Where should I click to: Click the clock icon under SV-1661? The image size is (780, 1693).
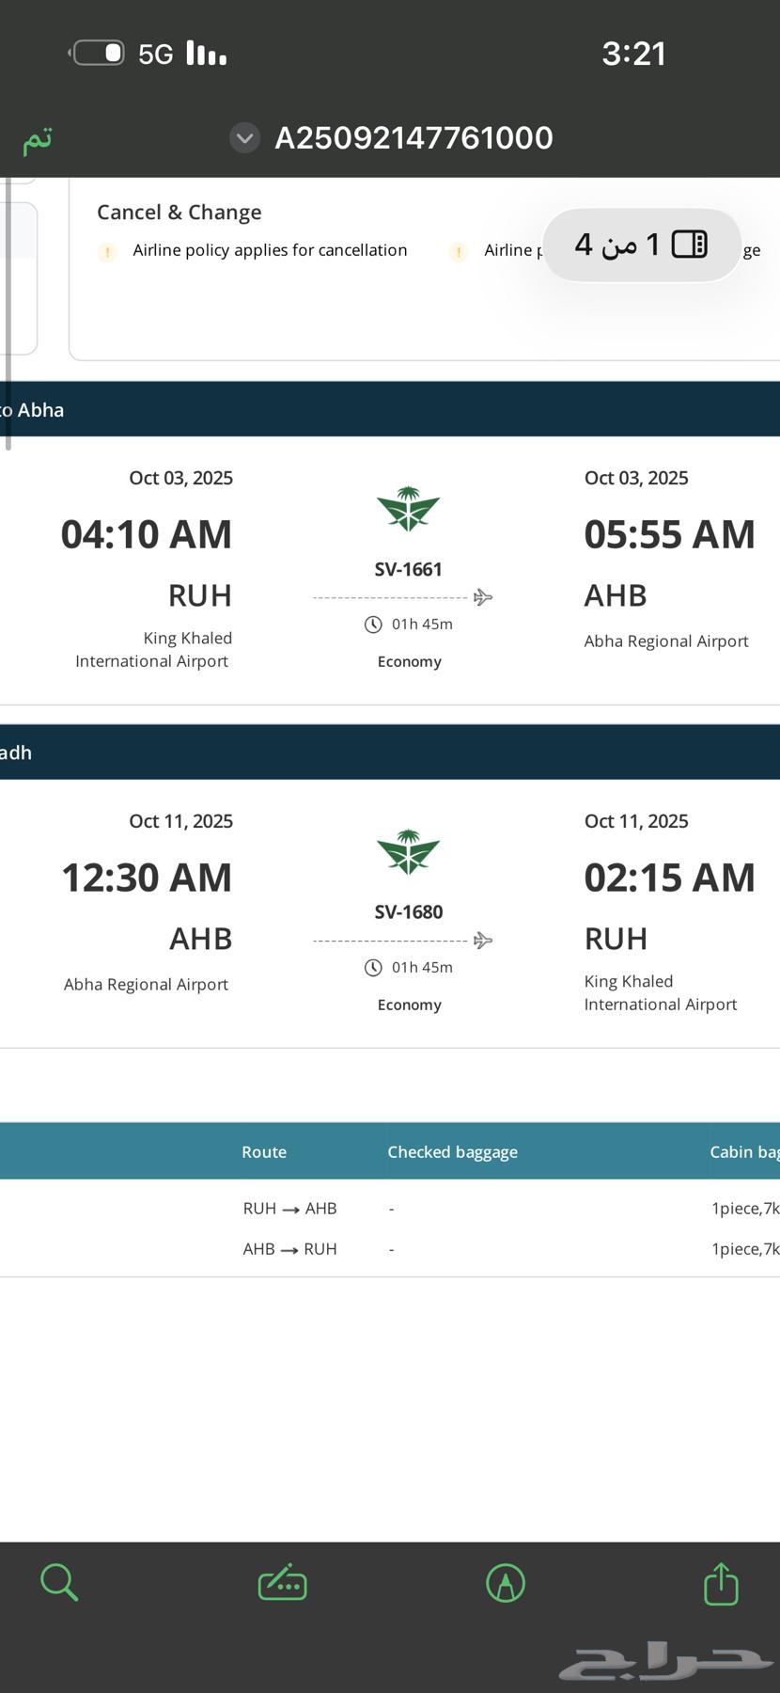pos(373,625)
